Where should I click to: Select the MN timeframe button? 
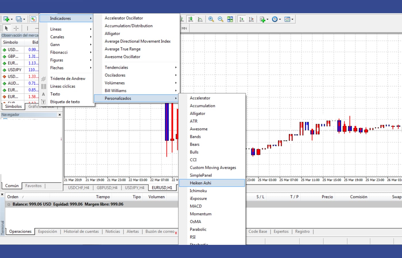point(184,28)
